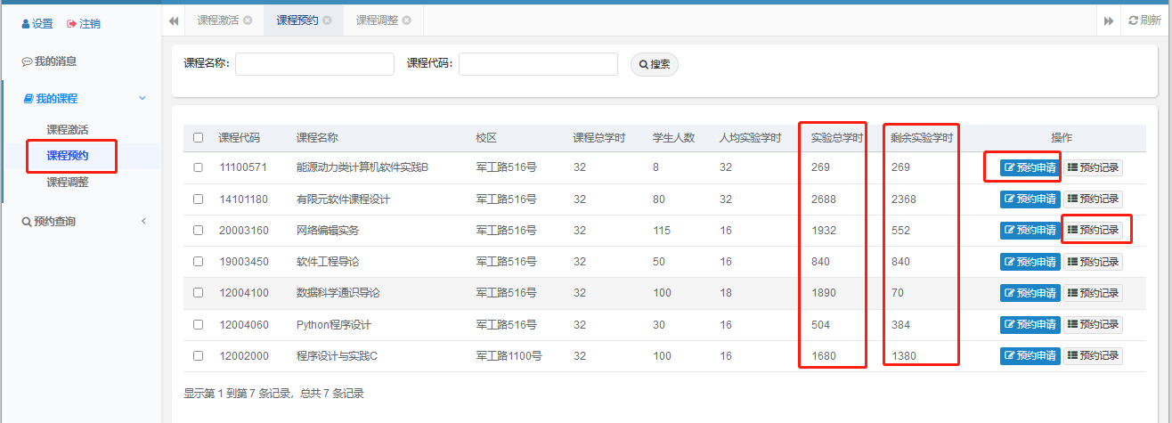
Task: Switch to the 课程激活 tab
Action: (x=217, y=20)
